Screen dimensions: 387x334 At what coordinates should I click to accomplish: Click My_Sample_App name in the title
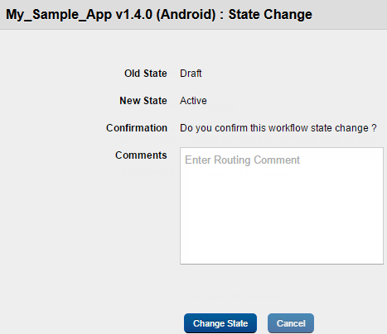[59, 14]
